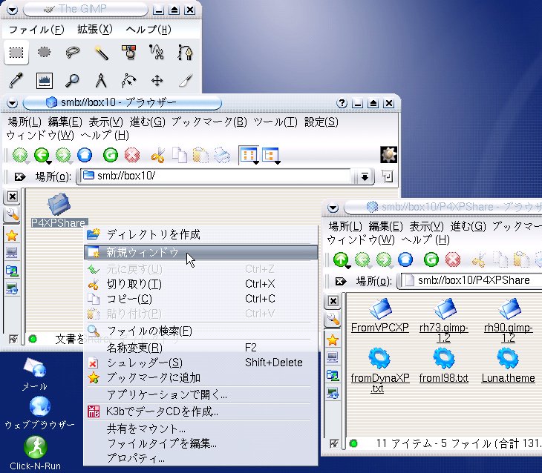Click the go button beside smb://box10 location field

click(x=388, y=176)
